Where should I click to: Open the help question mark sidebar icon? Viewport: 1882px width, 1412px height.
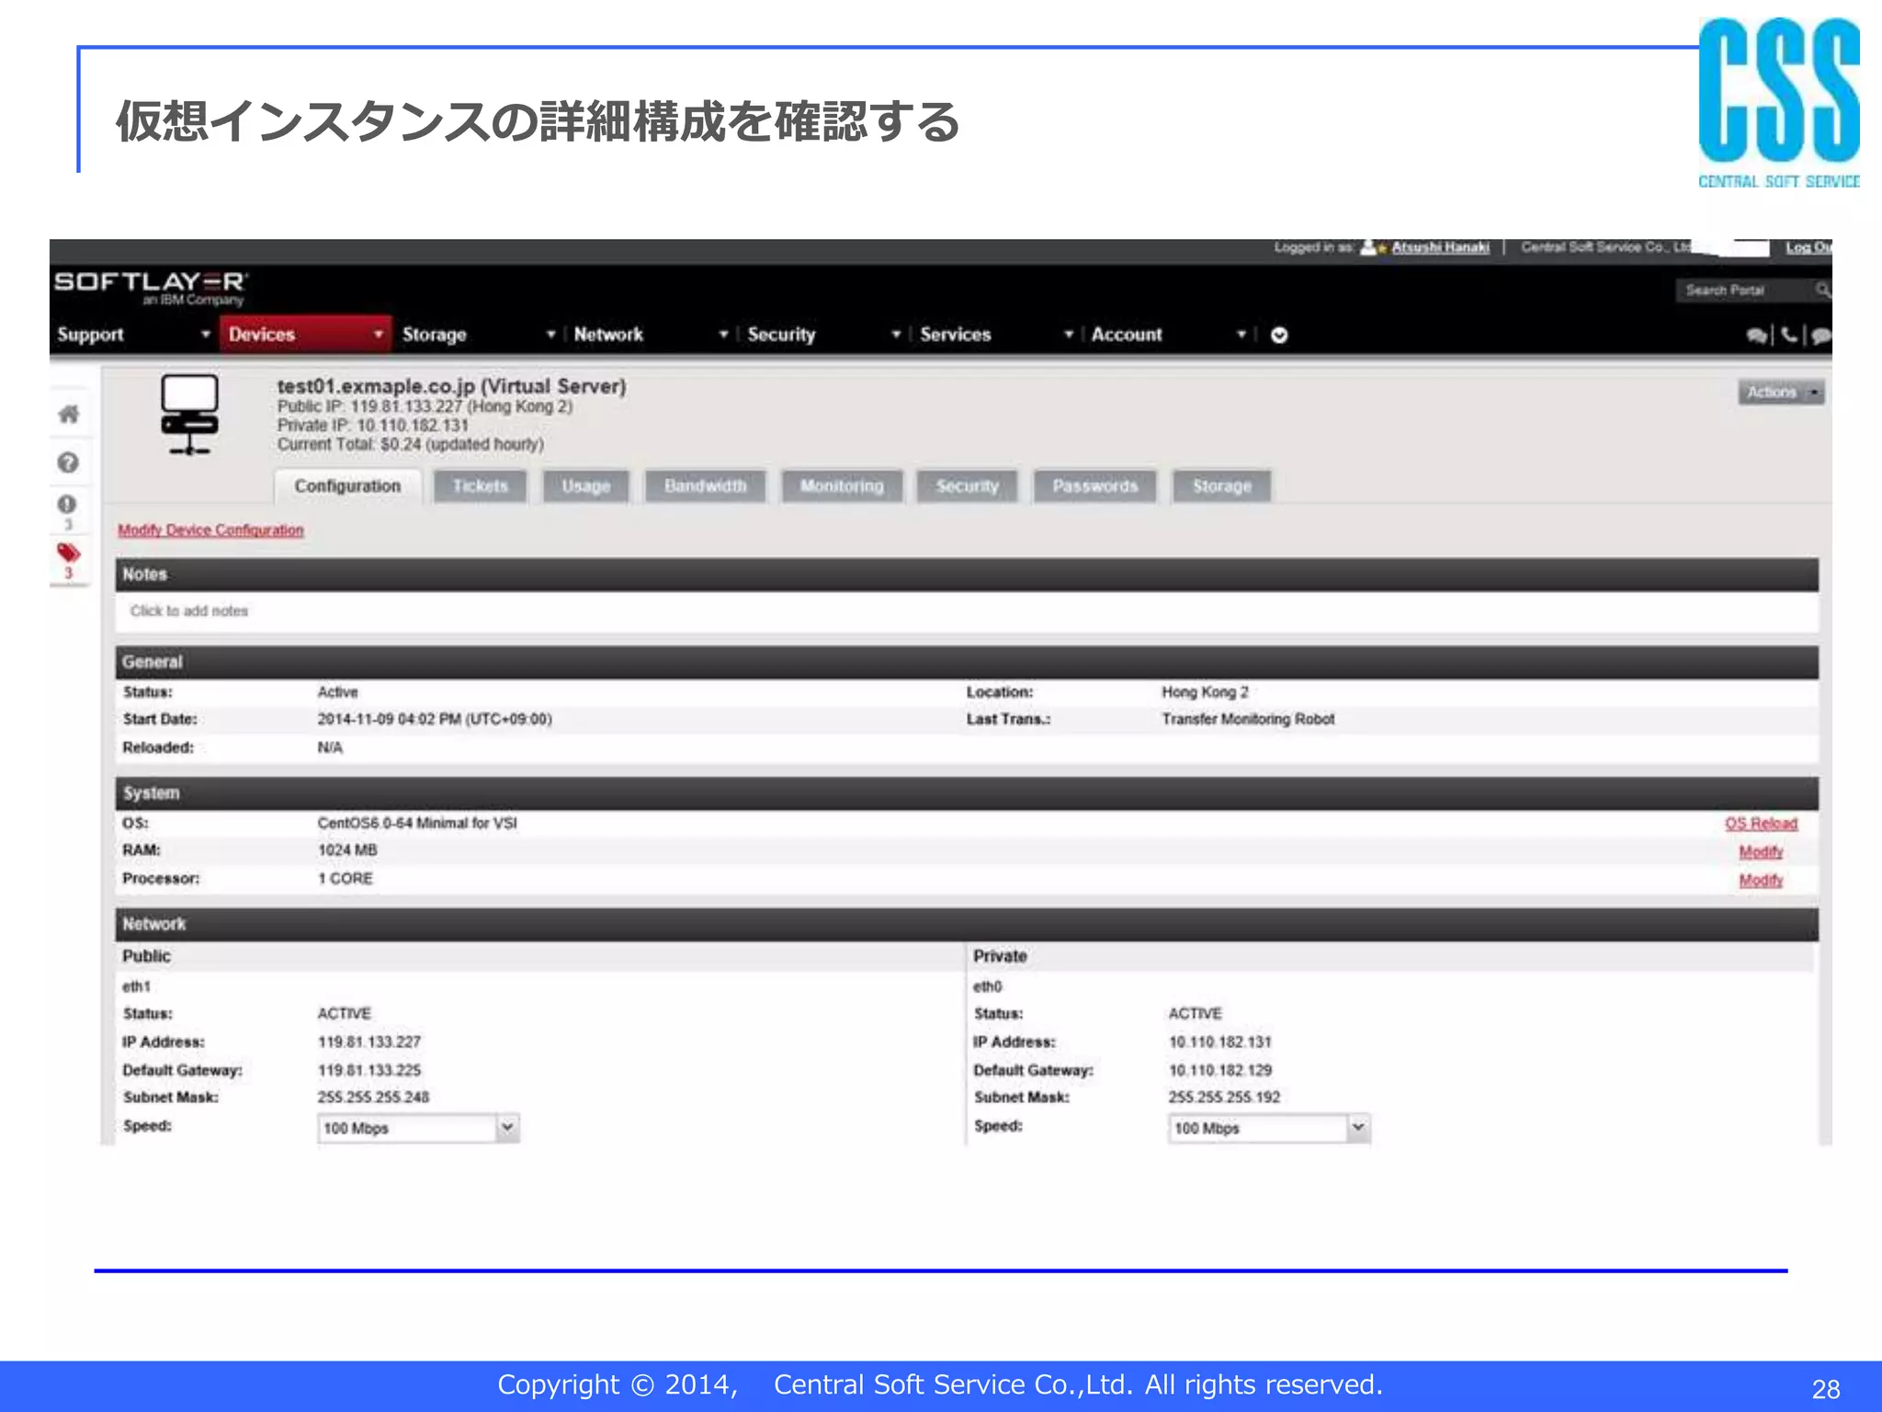point(68,462)
